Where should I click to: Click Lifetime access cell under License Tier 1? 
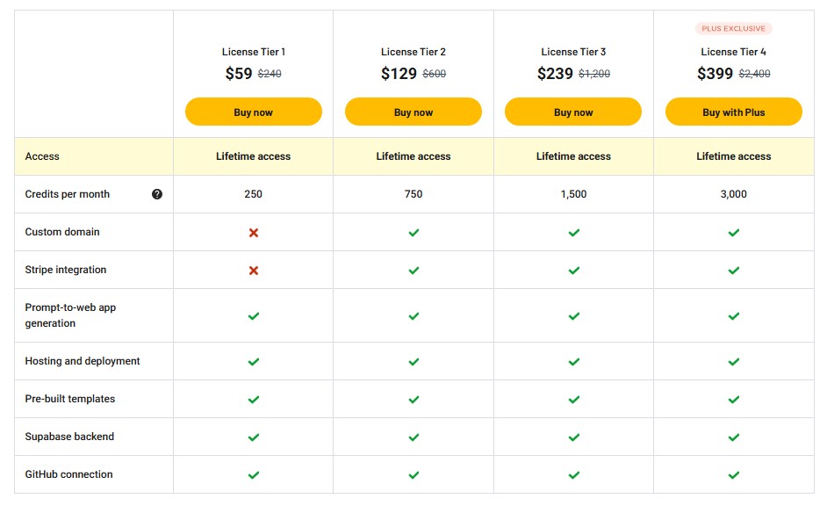tap(253, 156)
